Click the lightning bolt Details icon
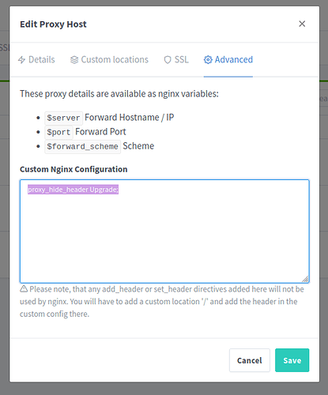The height and width of the screenshot is (395, 328). click(x=21, y=60)
